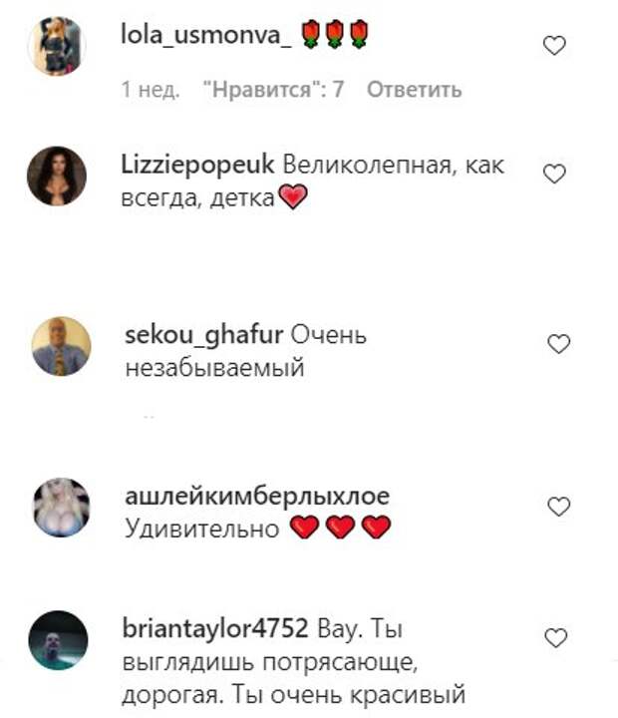
Task: Go to the lola_usmonva_ username
Action: coord(205,34)
